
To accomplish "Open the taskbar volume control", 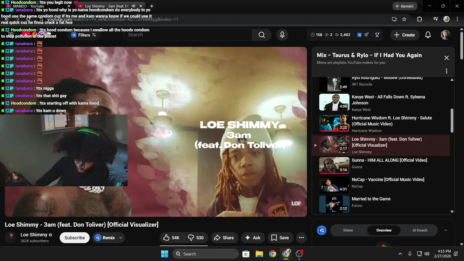I will (x=427, y=254).
